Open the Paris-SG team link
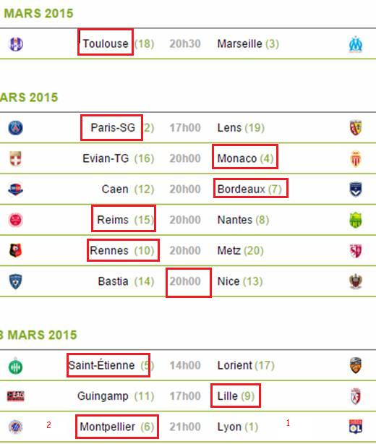The height and width of the screenshot is (444, 376). pos(113,128)
